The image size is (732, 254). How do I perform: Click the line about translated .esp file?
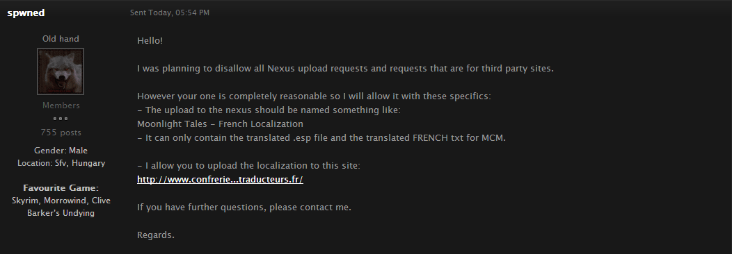pyautogui.click(x=321, y=137)
